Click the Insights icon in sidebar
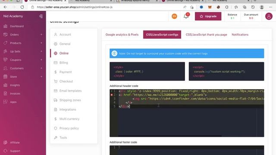 (x=6, y=85)
